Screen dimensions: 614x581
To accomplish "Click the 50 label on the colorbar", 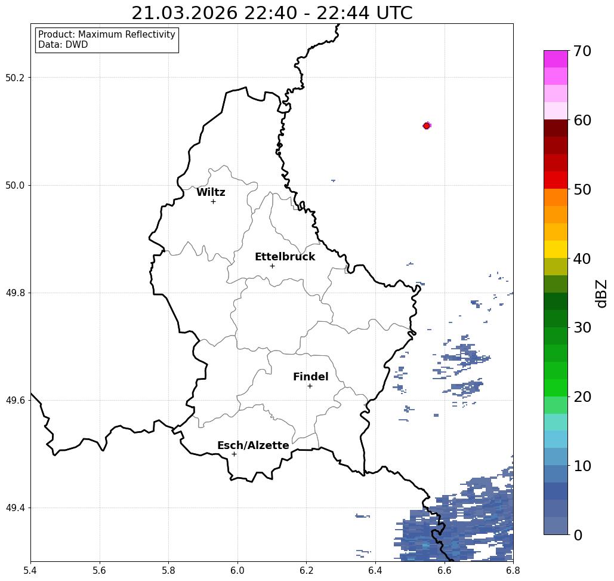I will (582, 189).
